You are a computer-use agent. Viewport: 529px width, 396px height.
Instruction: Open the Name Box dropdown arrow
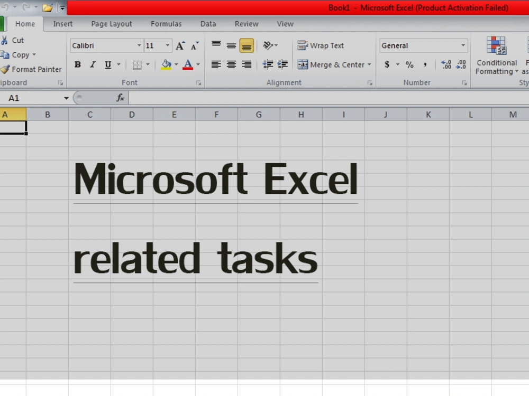point(66,98)
